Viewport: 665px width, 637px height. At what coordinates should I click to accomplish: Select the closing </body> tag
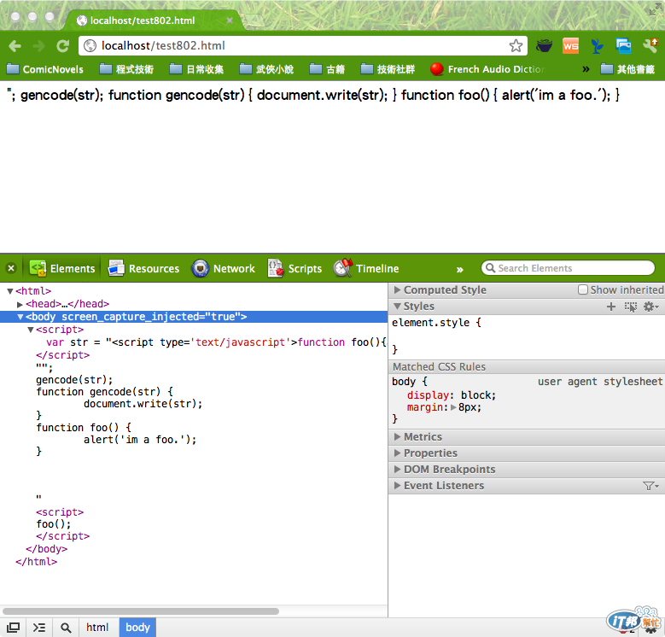(46, 549)
